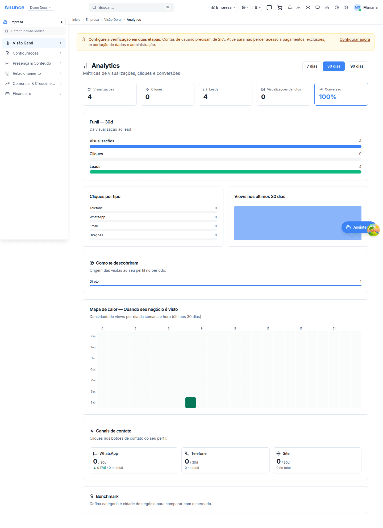Screen dimensions: 383x528
Task: Click the Telefone contact channel card
Action: coord(226,460)
